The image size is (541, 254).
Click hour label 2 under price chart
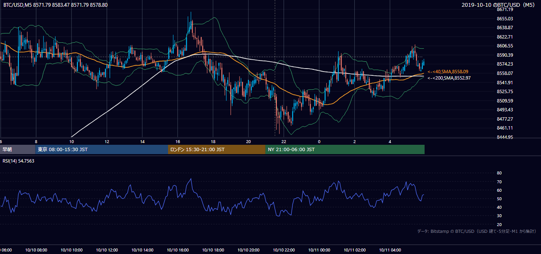pyautogui.click(x=355, y=142)
